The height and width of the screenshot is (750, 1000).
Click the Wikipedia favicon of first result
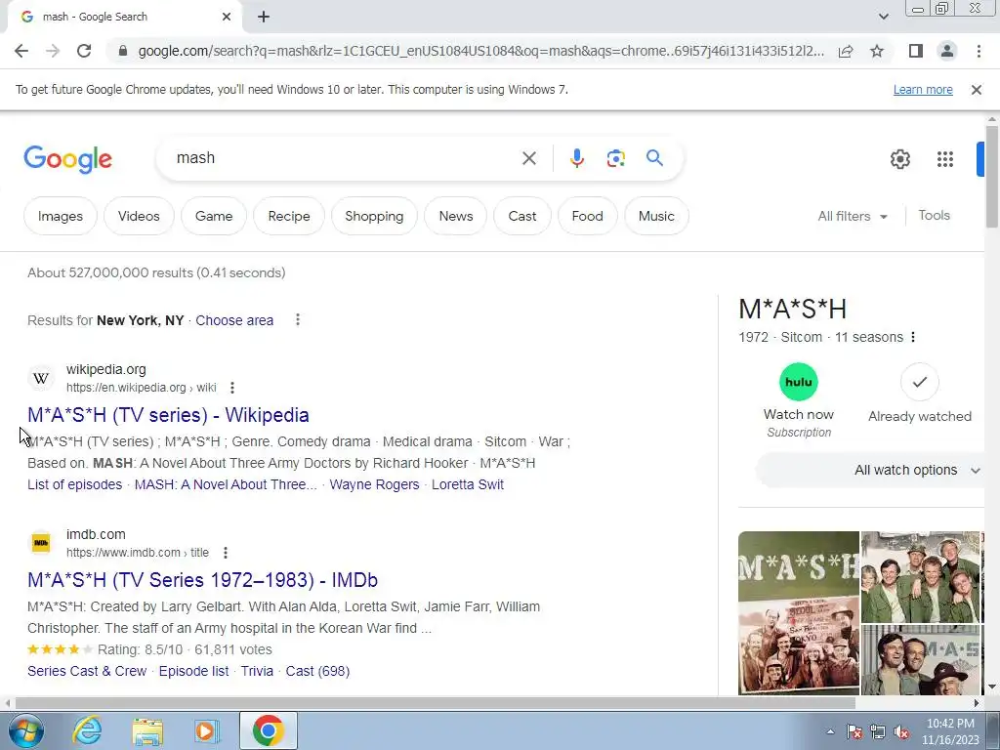pyautogui.click(x=41, y=378)
